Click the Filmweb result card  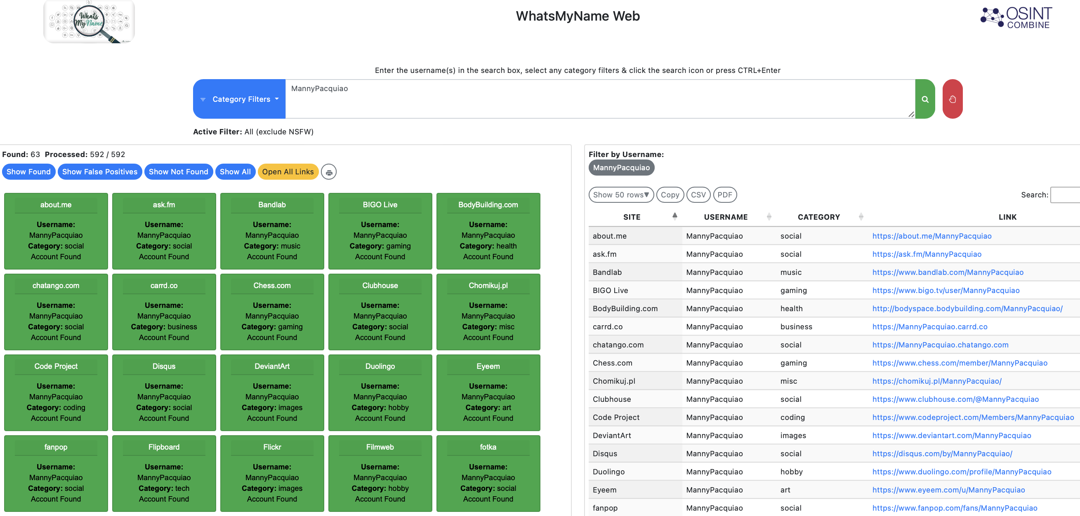[x=380, y=474]
